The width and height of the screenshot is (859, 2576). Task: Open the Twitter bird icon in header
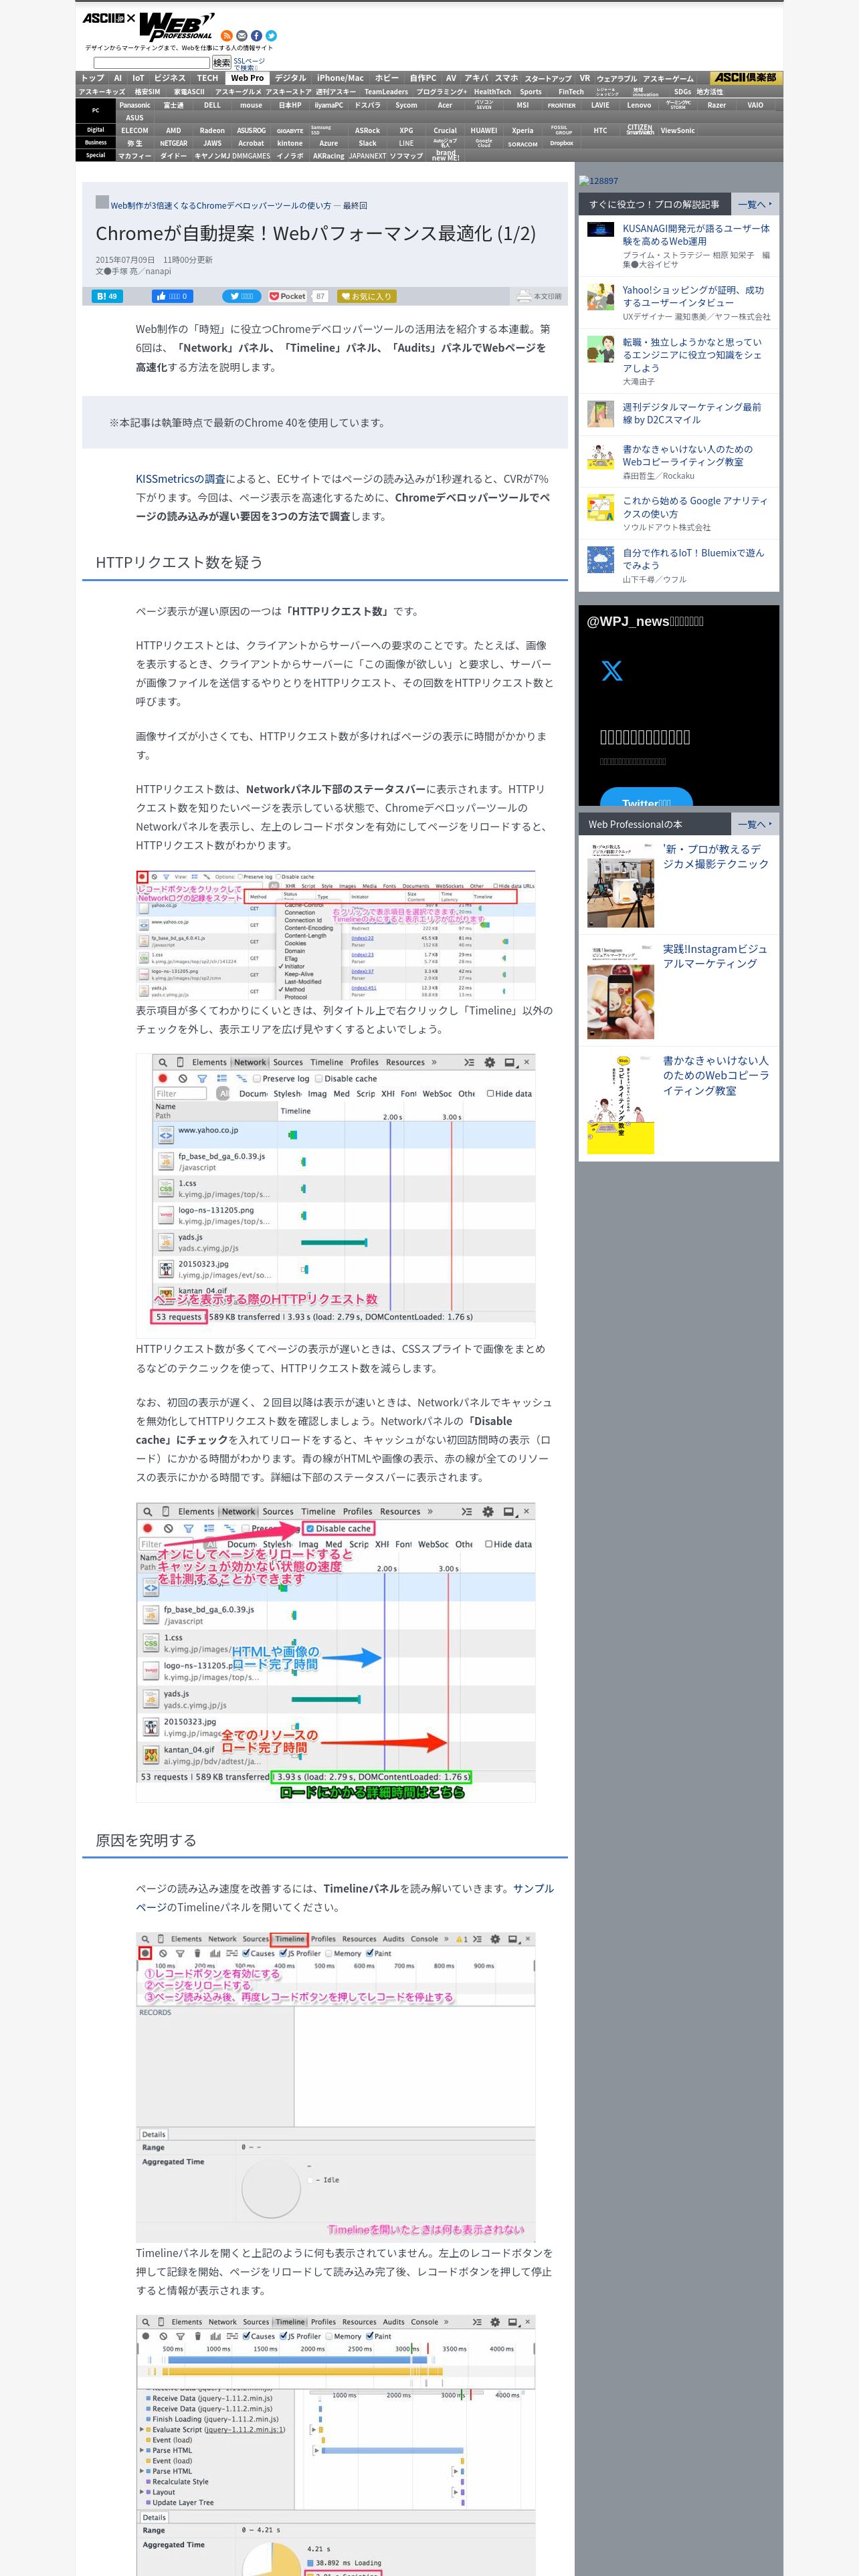[271, 36]
